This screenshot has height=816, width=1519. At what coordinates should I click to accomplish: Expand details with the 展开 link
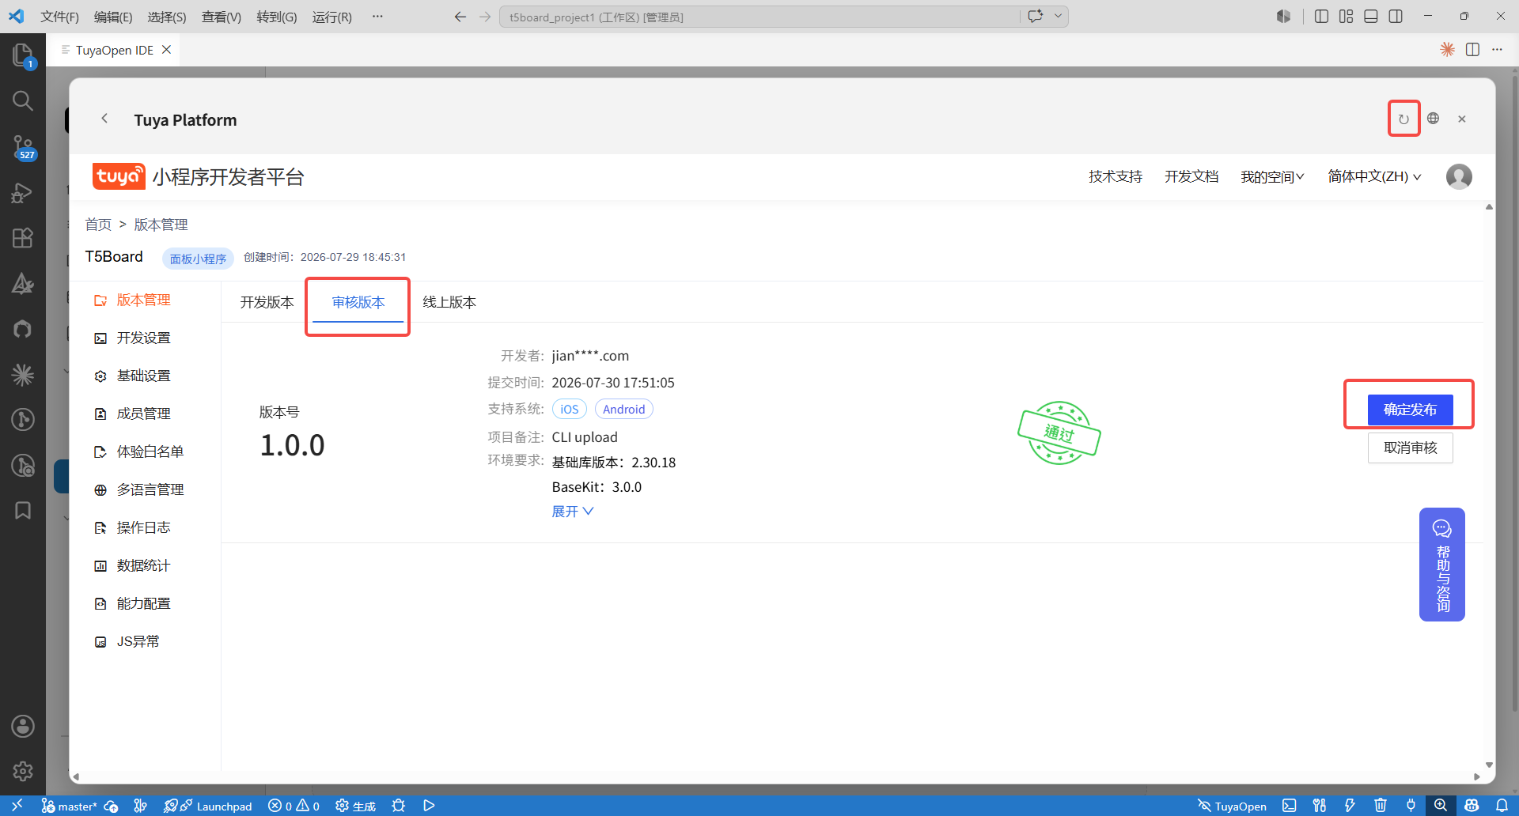573,512
